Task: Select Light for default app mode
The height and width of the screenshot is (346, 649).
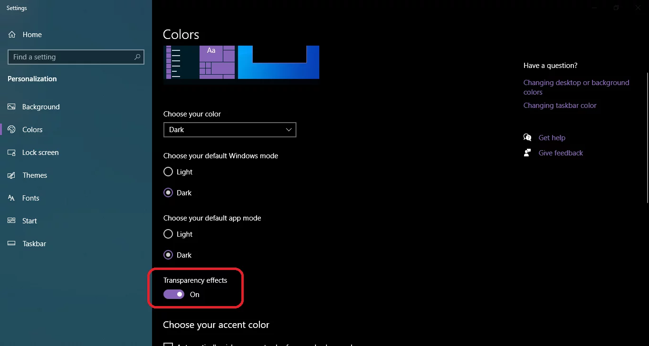Action: point(168,234)
